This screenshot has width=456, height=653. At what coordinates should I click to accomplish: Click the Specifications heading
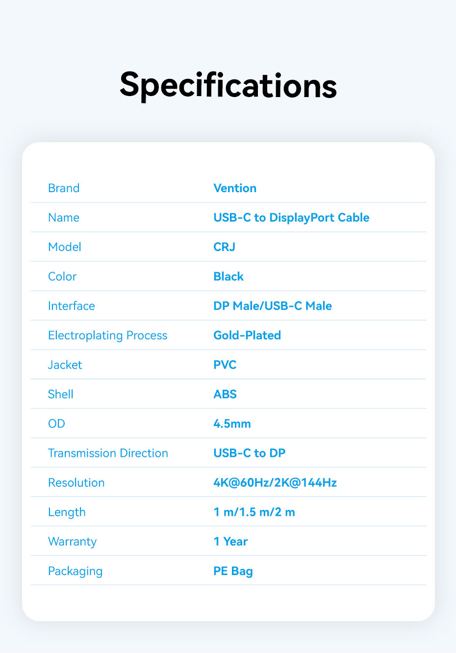coord(228,85)
